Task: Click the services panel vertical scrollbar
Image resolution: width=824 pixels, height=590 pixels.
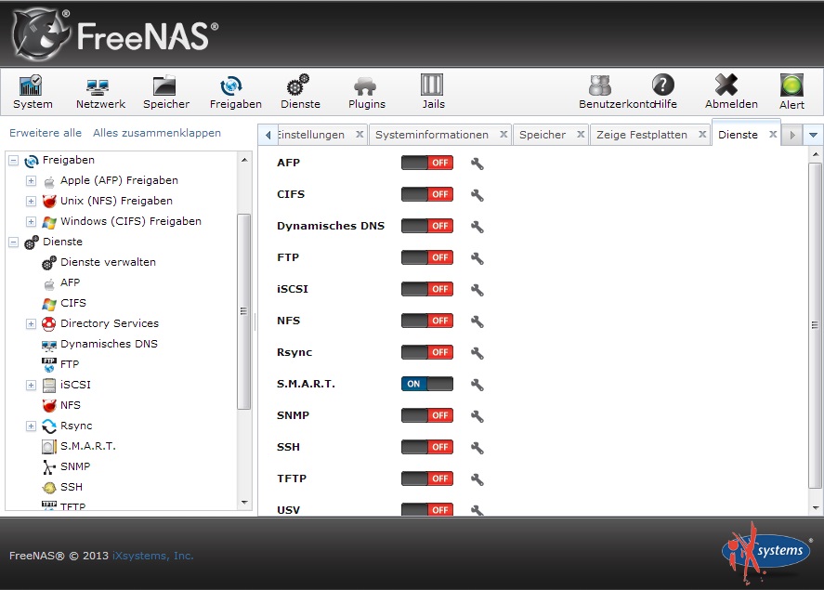Action: 815,326
